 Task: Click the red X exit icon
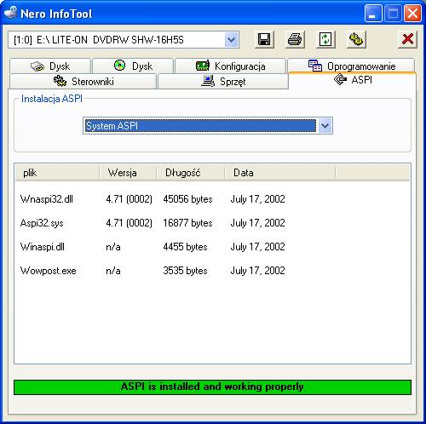point(407,39)
